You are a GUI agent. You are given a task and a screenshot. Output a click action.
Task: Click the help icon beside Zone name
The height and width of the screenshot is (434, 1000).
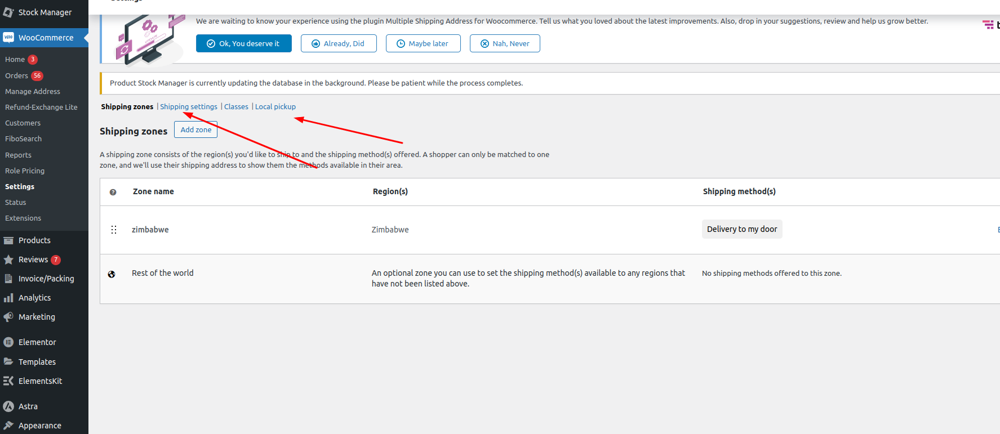pyautogui.click(x=113, y=192)
